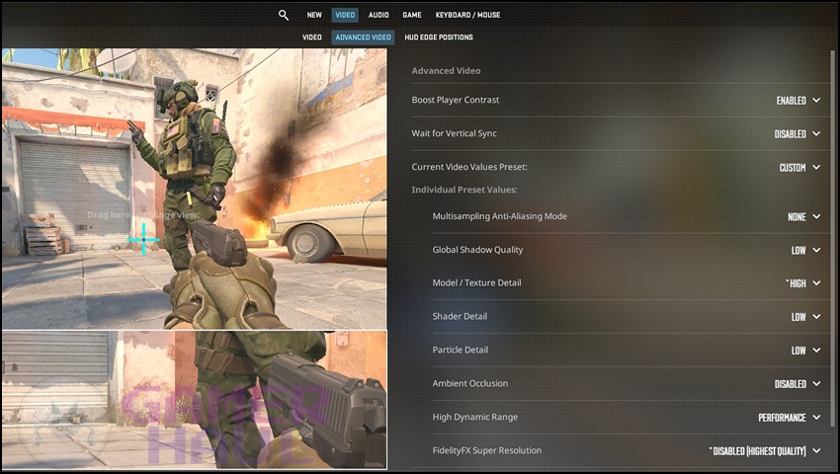Open Multisampling Anti-Aliasing Mode NONE dropdown
The width and height of the screenshot is (840, 474).
click(804, 217)
